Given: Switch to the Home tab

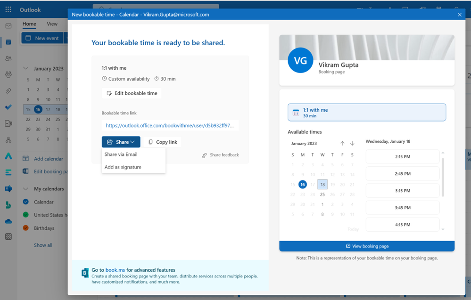Looking at the screenshot, I should pyautogui.click(x=29, y=24).
